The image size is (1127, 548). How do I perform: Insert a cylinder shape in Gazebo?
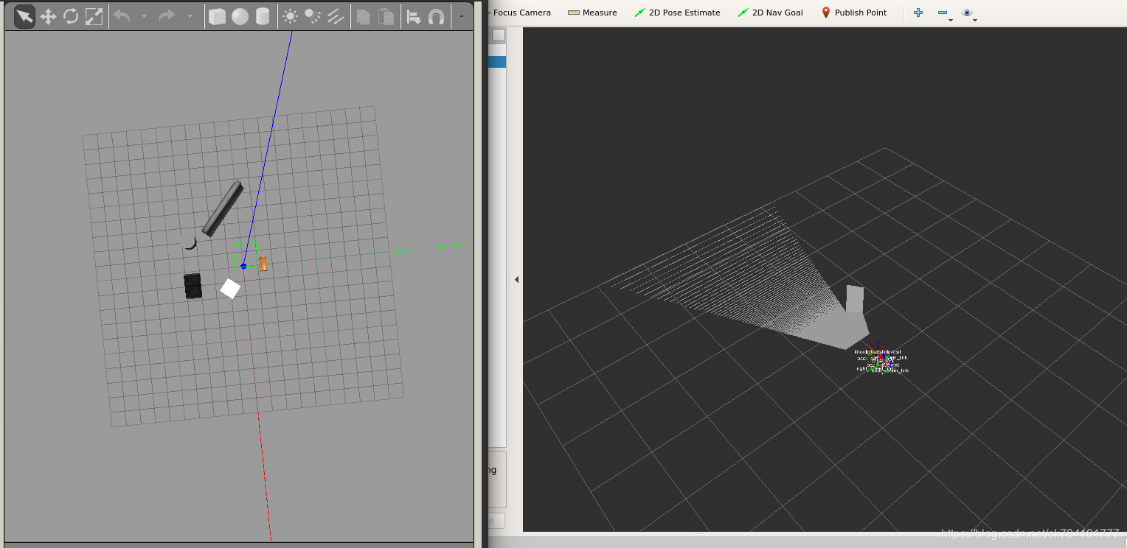[x=263, y=16]
